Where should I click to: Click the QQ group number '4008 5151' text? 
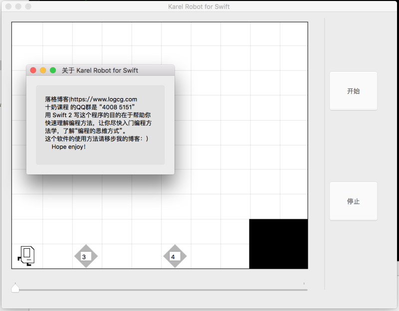click(x=117, y=107)
